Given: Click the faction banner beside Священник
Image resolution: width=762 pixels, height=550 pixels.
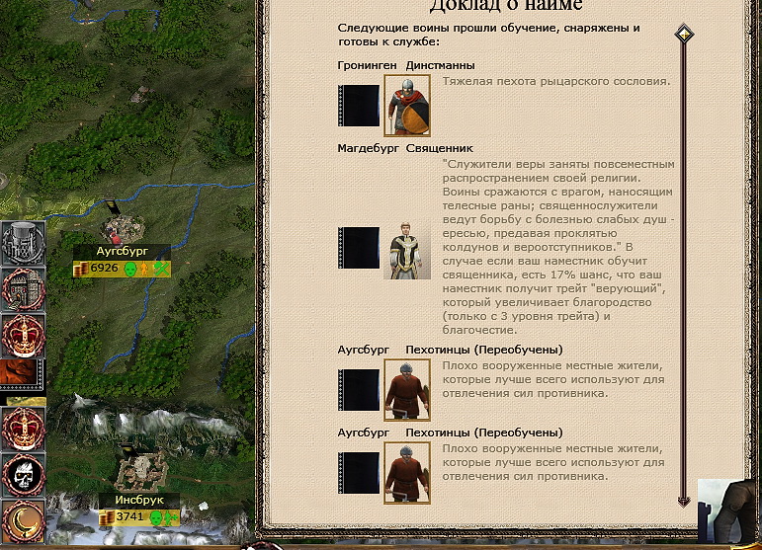Looking at the screenshot, I should pyautogui.click(x=359, y=248).
